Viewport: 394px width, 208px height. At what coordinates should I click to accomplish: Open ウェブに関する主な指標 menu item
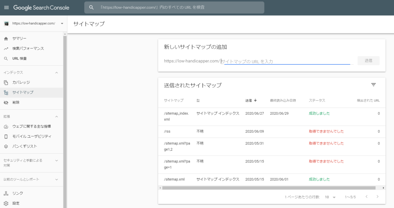click(x=32, y=127)
